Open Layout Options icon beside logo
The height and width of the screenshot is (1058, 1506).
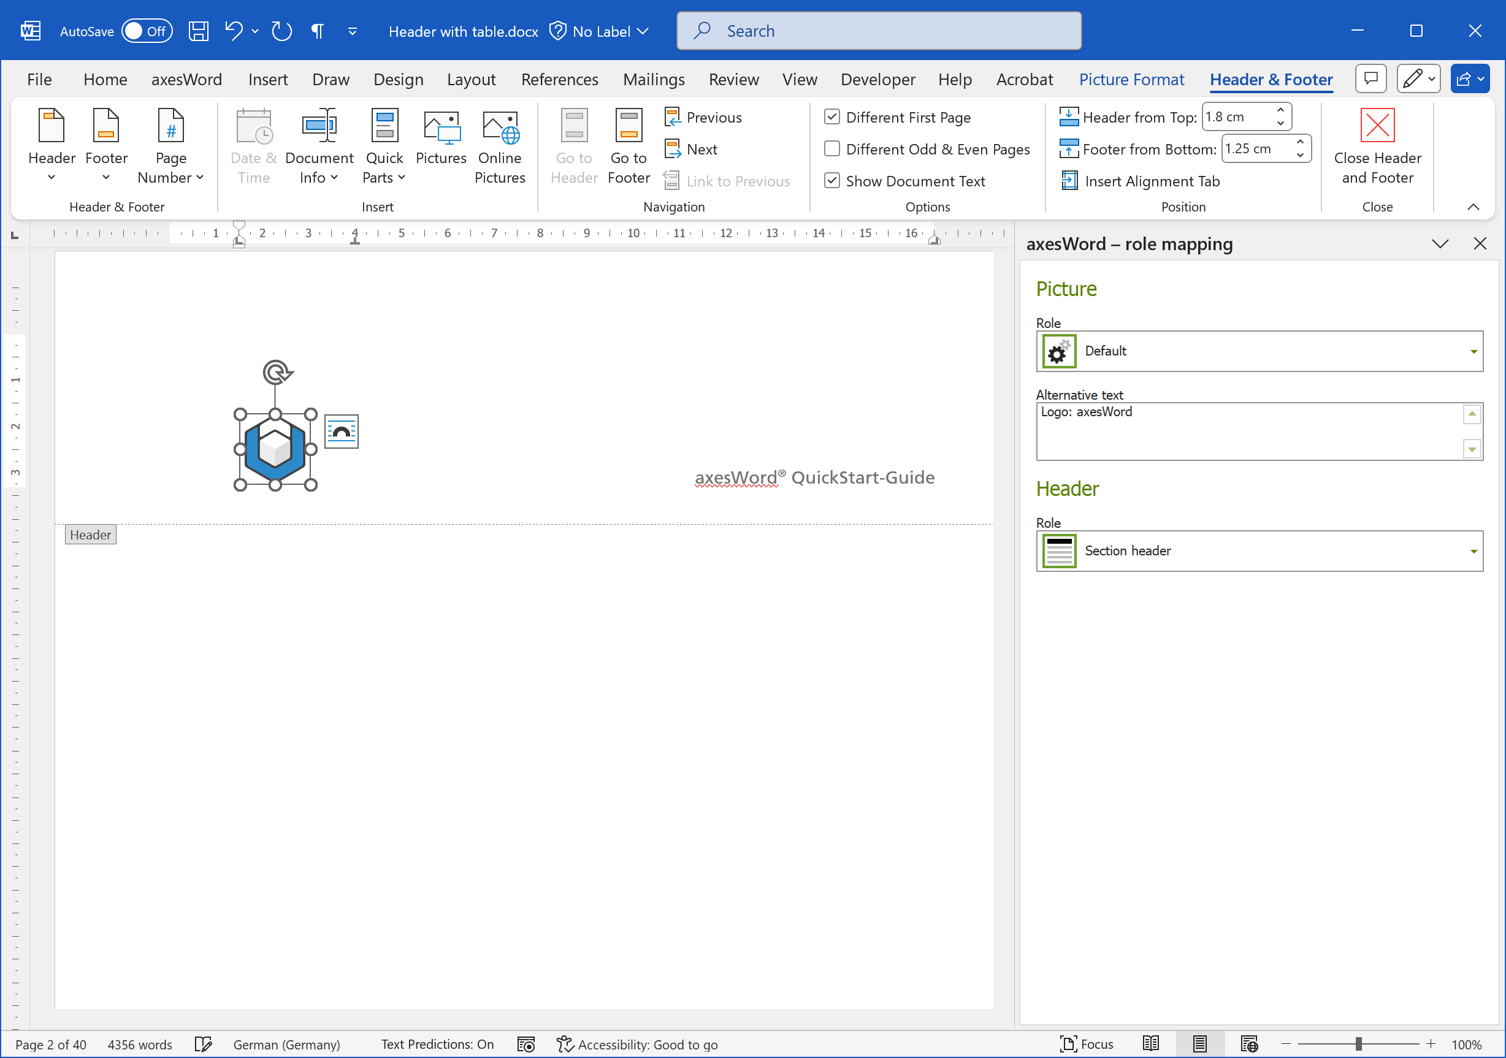(x=342, y=432)
